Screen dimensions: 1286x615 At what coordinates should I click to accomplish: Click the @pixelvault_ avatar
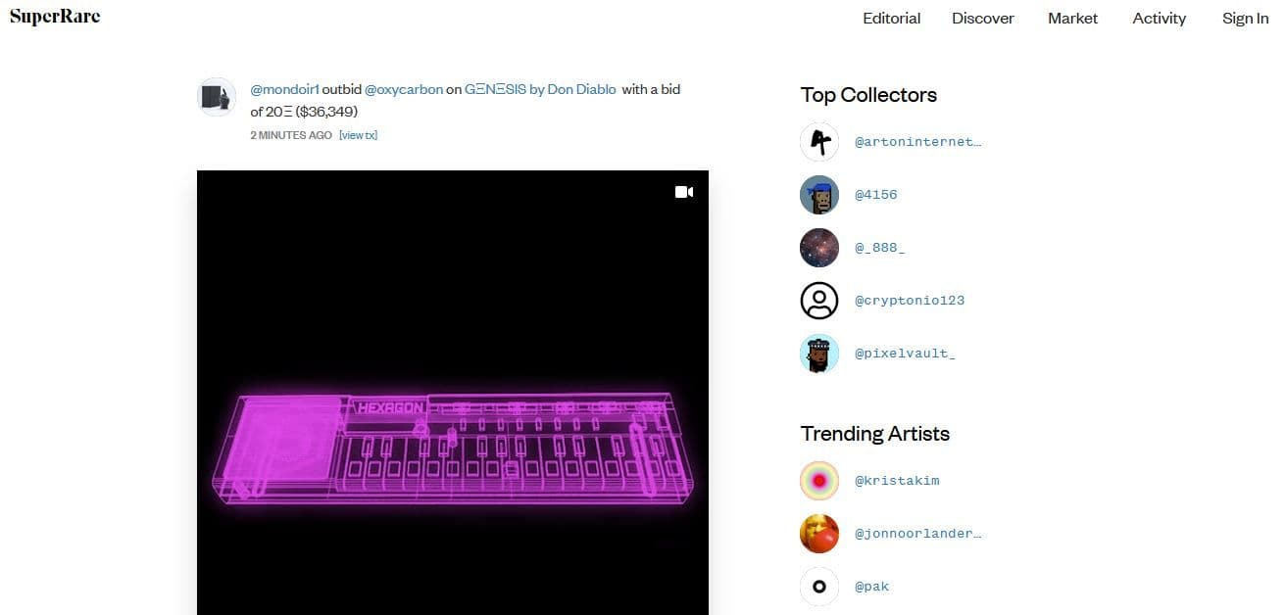[x=819, y=354]
